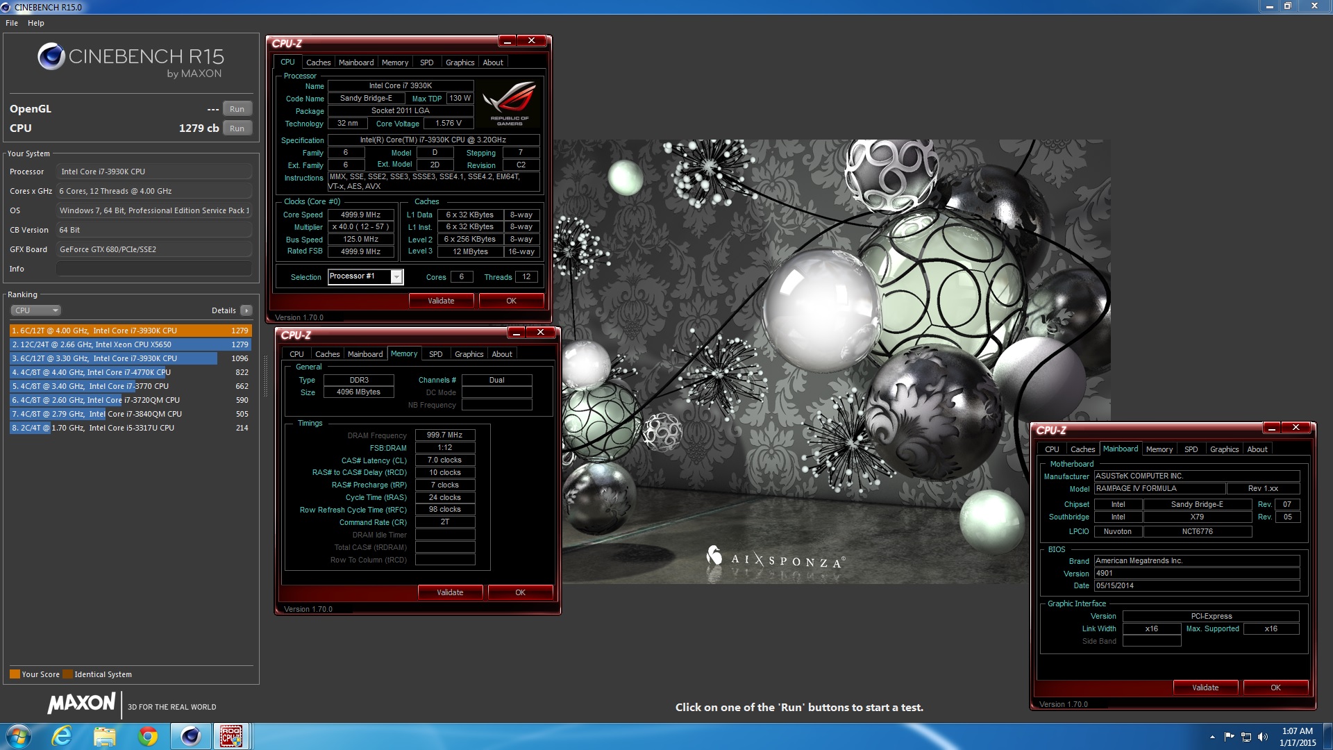Select ranking row Core i7-3720QM CPU
1333x750 pixels.
click(130, 400)
